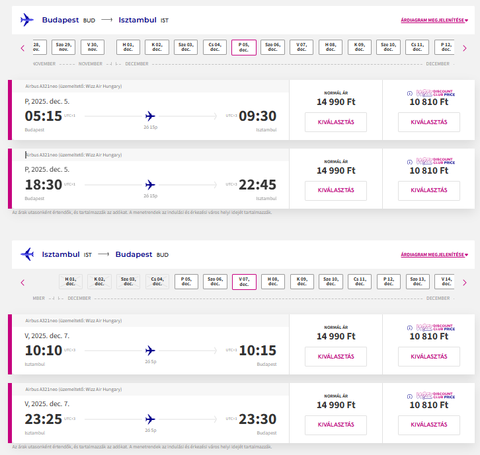Select outbound date K 09. dec.

360,48
